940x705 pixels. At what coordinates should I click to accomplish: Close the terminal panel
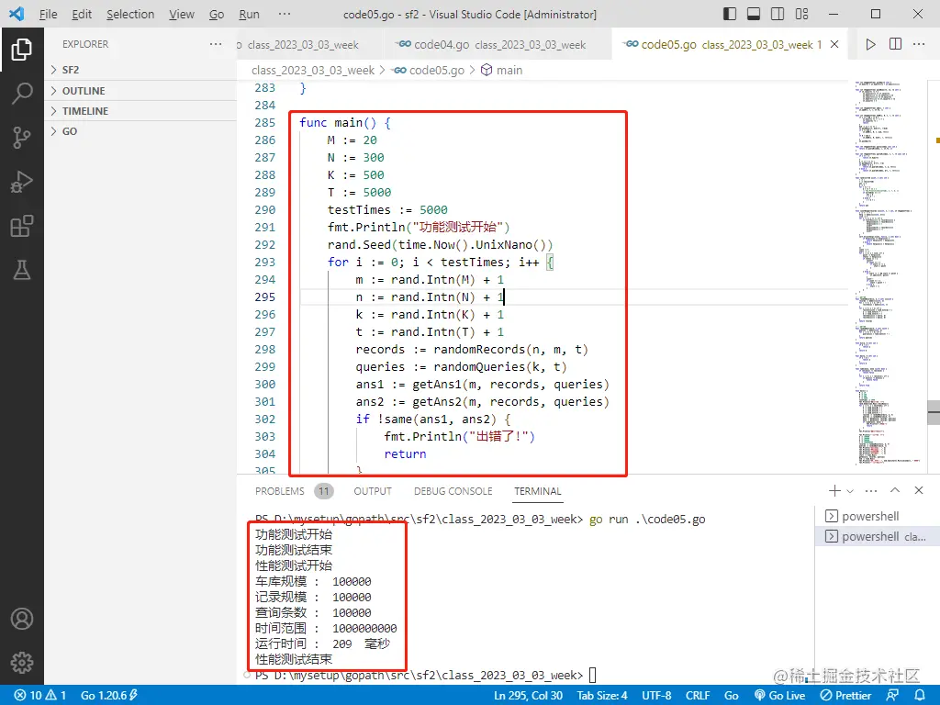click(918, 490)
